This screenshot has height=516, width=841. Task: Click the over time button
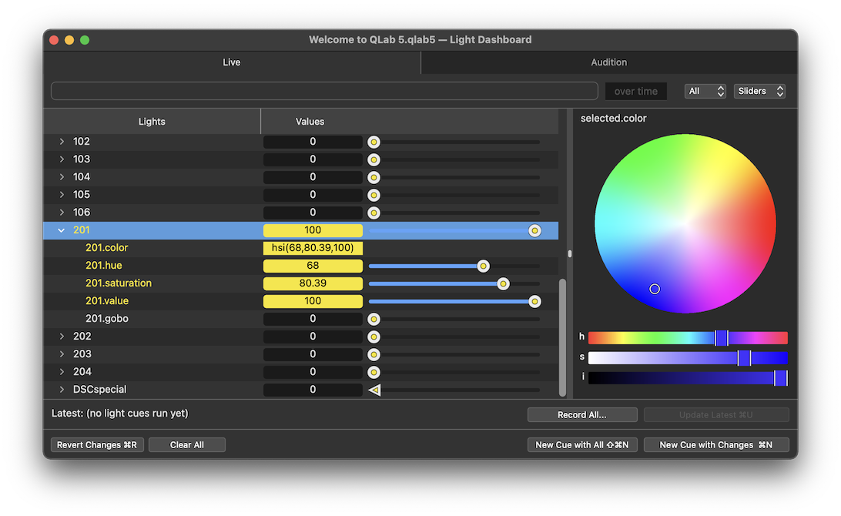point(635,90)
